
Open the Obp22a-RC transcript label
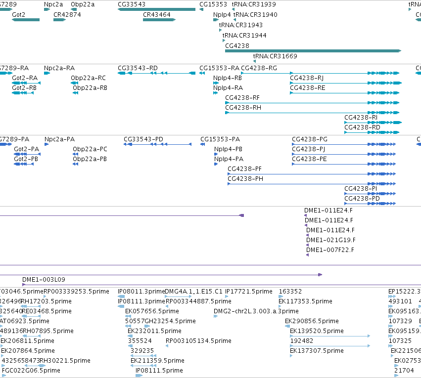click(89, 78)
